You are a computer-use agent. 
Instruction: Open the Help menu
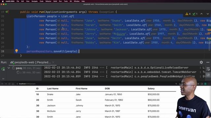pyautogui.click(x=83, y=1)
